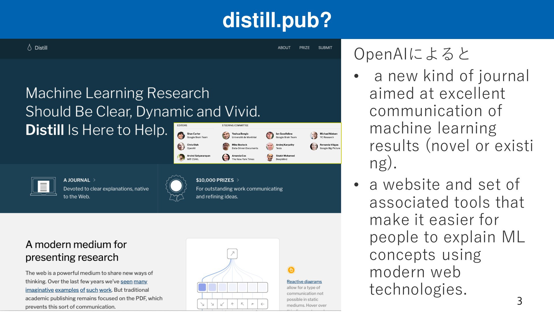Viewport: 554px width, 312px height.
Task: Click Chris Olah's avatar photo
Action: click(x=181, y=146)
